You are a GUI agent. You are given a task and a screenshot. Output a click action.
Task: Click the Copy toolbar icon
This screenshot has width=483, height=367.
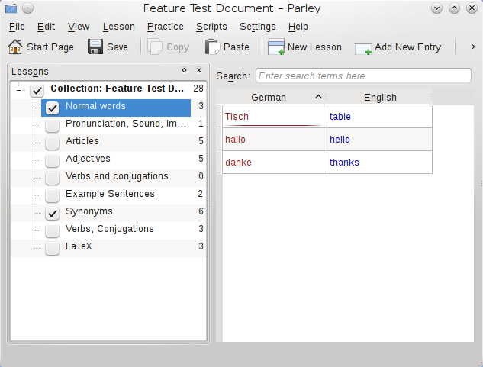pos(155,47)
